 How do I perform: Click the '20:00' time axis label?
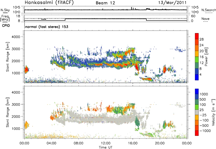pos(160,143)
